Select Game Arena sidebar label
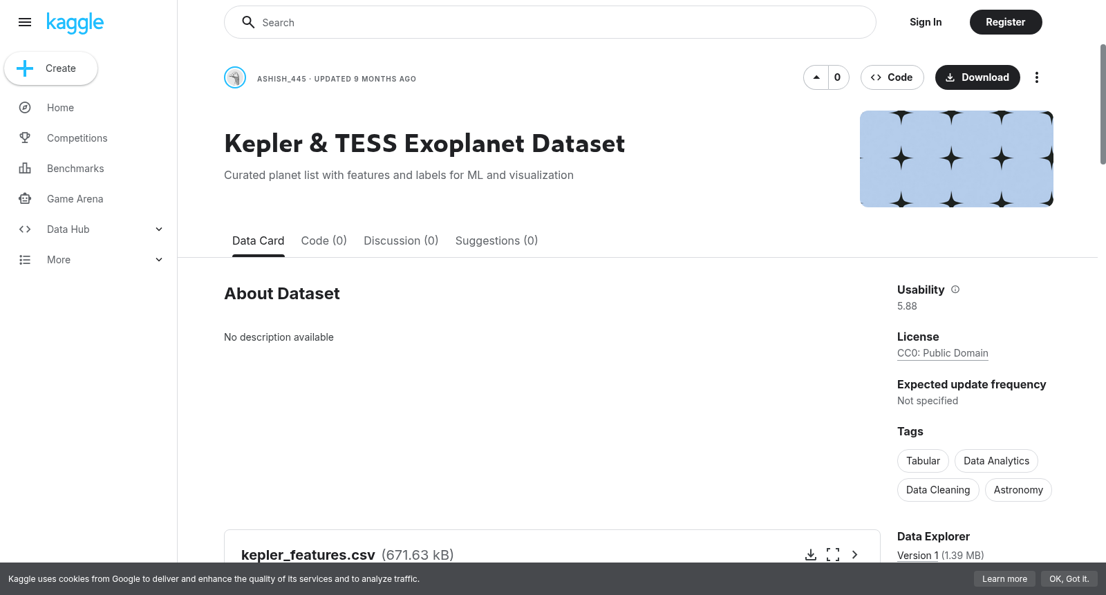 pyautogui.click(x=75, y=199)
